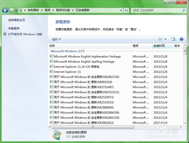Sort by the 程序 column header
The image size is (189, 143).
142,46
